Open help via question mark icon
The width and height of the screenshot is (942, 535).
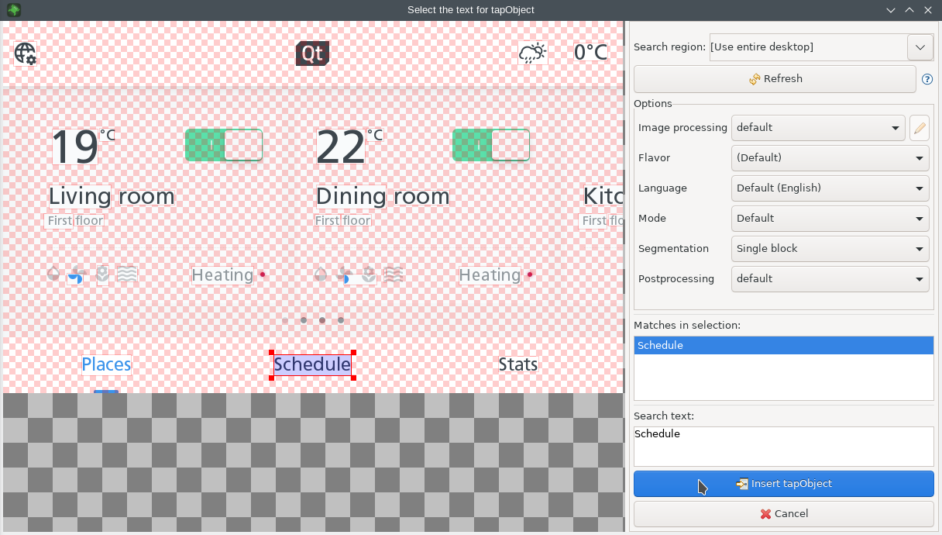(x=927, y=79)
